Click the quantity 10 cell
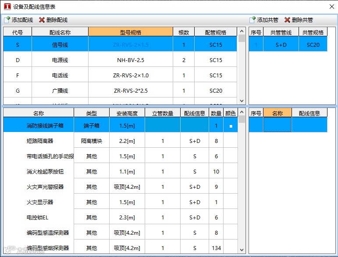Screen dimensions: 338x257 tap(216, 171)
